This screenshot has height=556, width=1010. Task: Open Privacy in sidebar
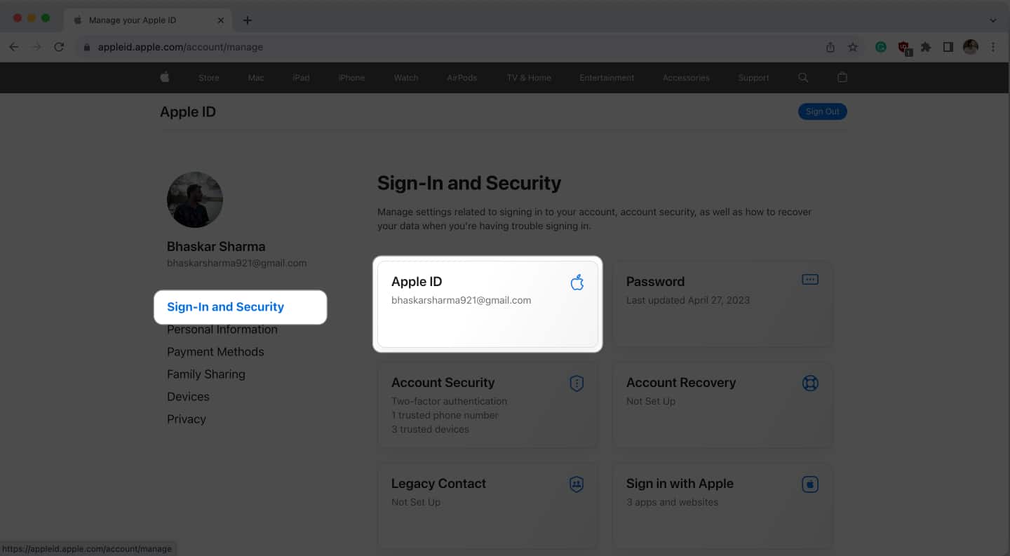point(187,419)
